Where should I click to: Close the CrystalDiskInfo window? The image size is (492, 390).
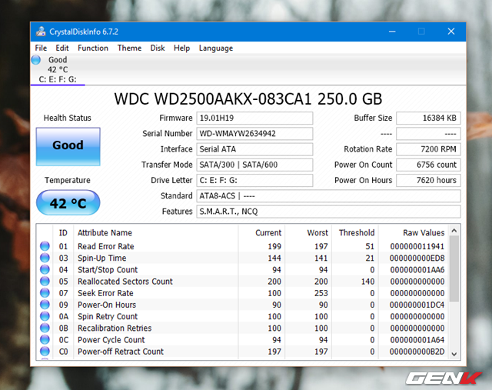pos(451,32)
